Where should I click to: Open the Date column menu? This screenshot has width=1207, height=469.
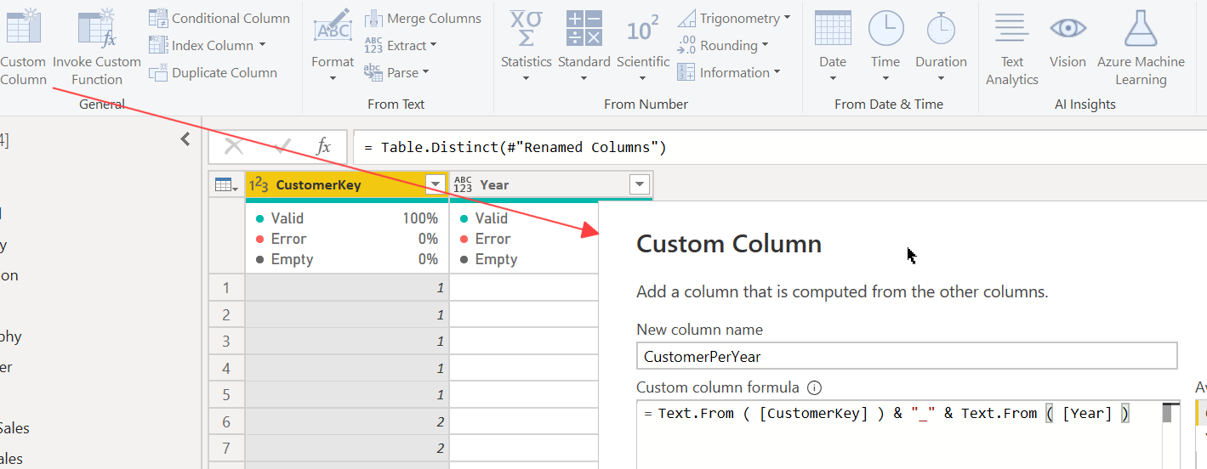coord(833,44)
